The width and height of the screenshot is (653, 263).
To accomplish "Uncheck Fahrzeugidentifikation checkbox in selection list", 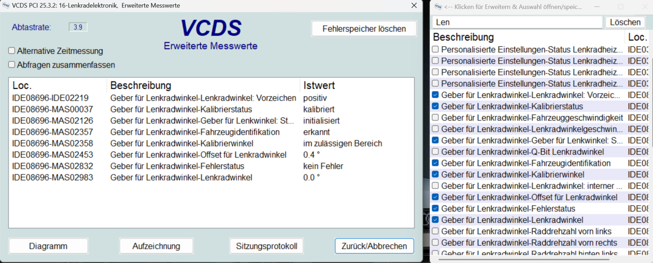I will coord(435,163).
